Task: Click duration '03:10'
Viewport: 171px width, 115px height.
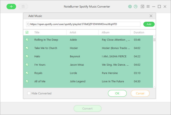Action: [x=137, y=73]
